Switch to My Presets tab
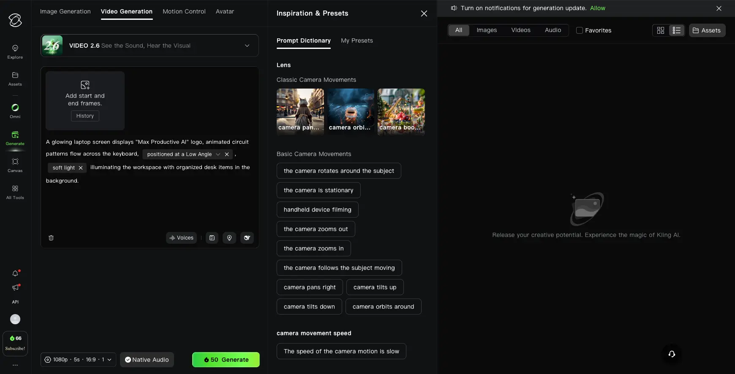This screenshot has height=374, width=735. tap(357, 40)
